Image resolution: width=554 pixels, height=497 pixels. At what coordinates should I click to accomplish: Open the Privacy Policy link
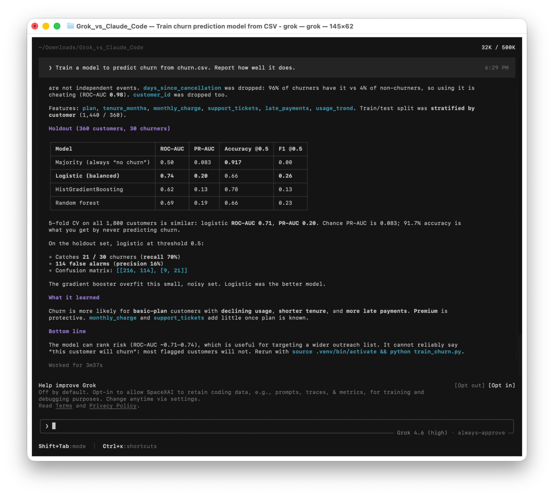pyautogui.click(x=113, y=406)
